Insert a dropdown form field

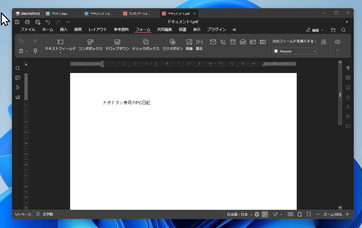tap(117, 45)
